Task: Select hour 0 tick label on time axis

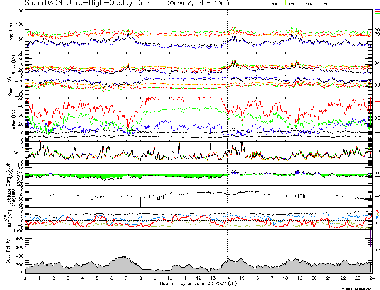Action: (25, 279)
